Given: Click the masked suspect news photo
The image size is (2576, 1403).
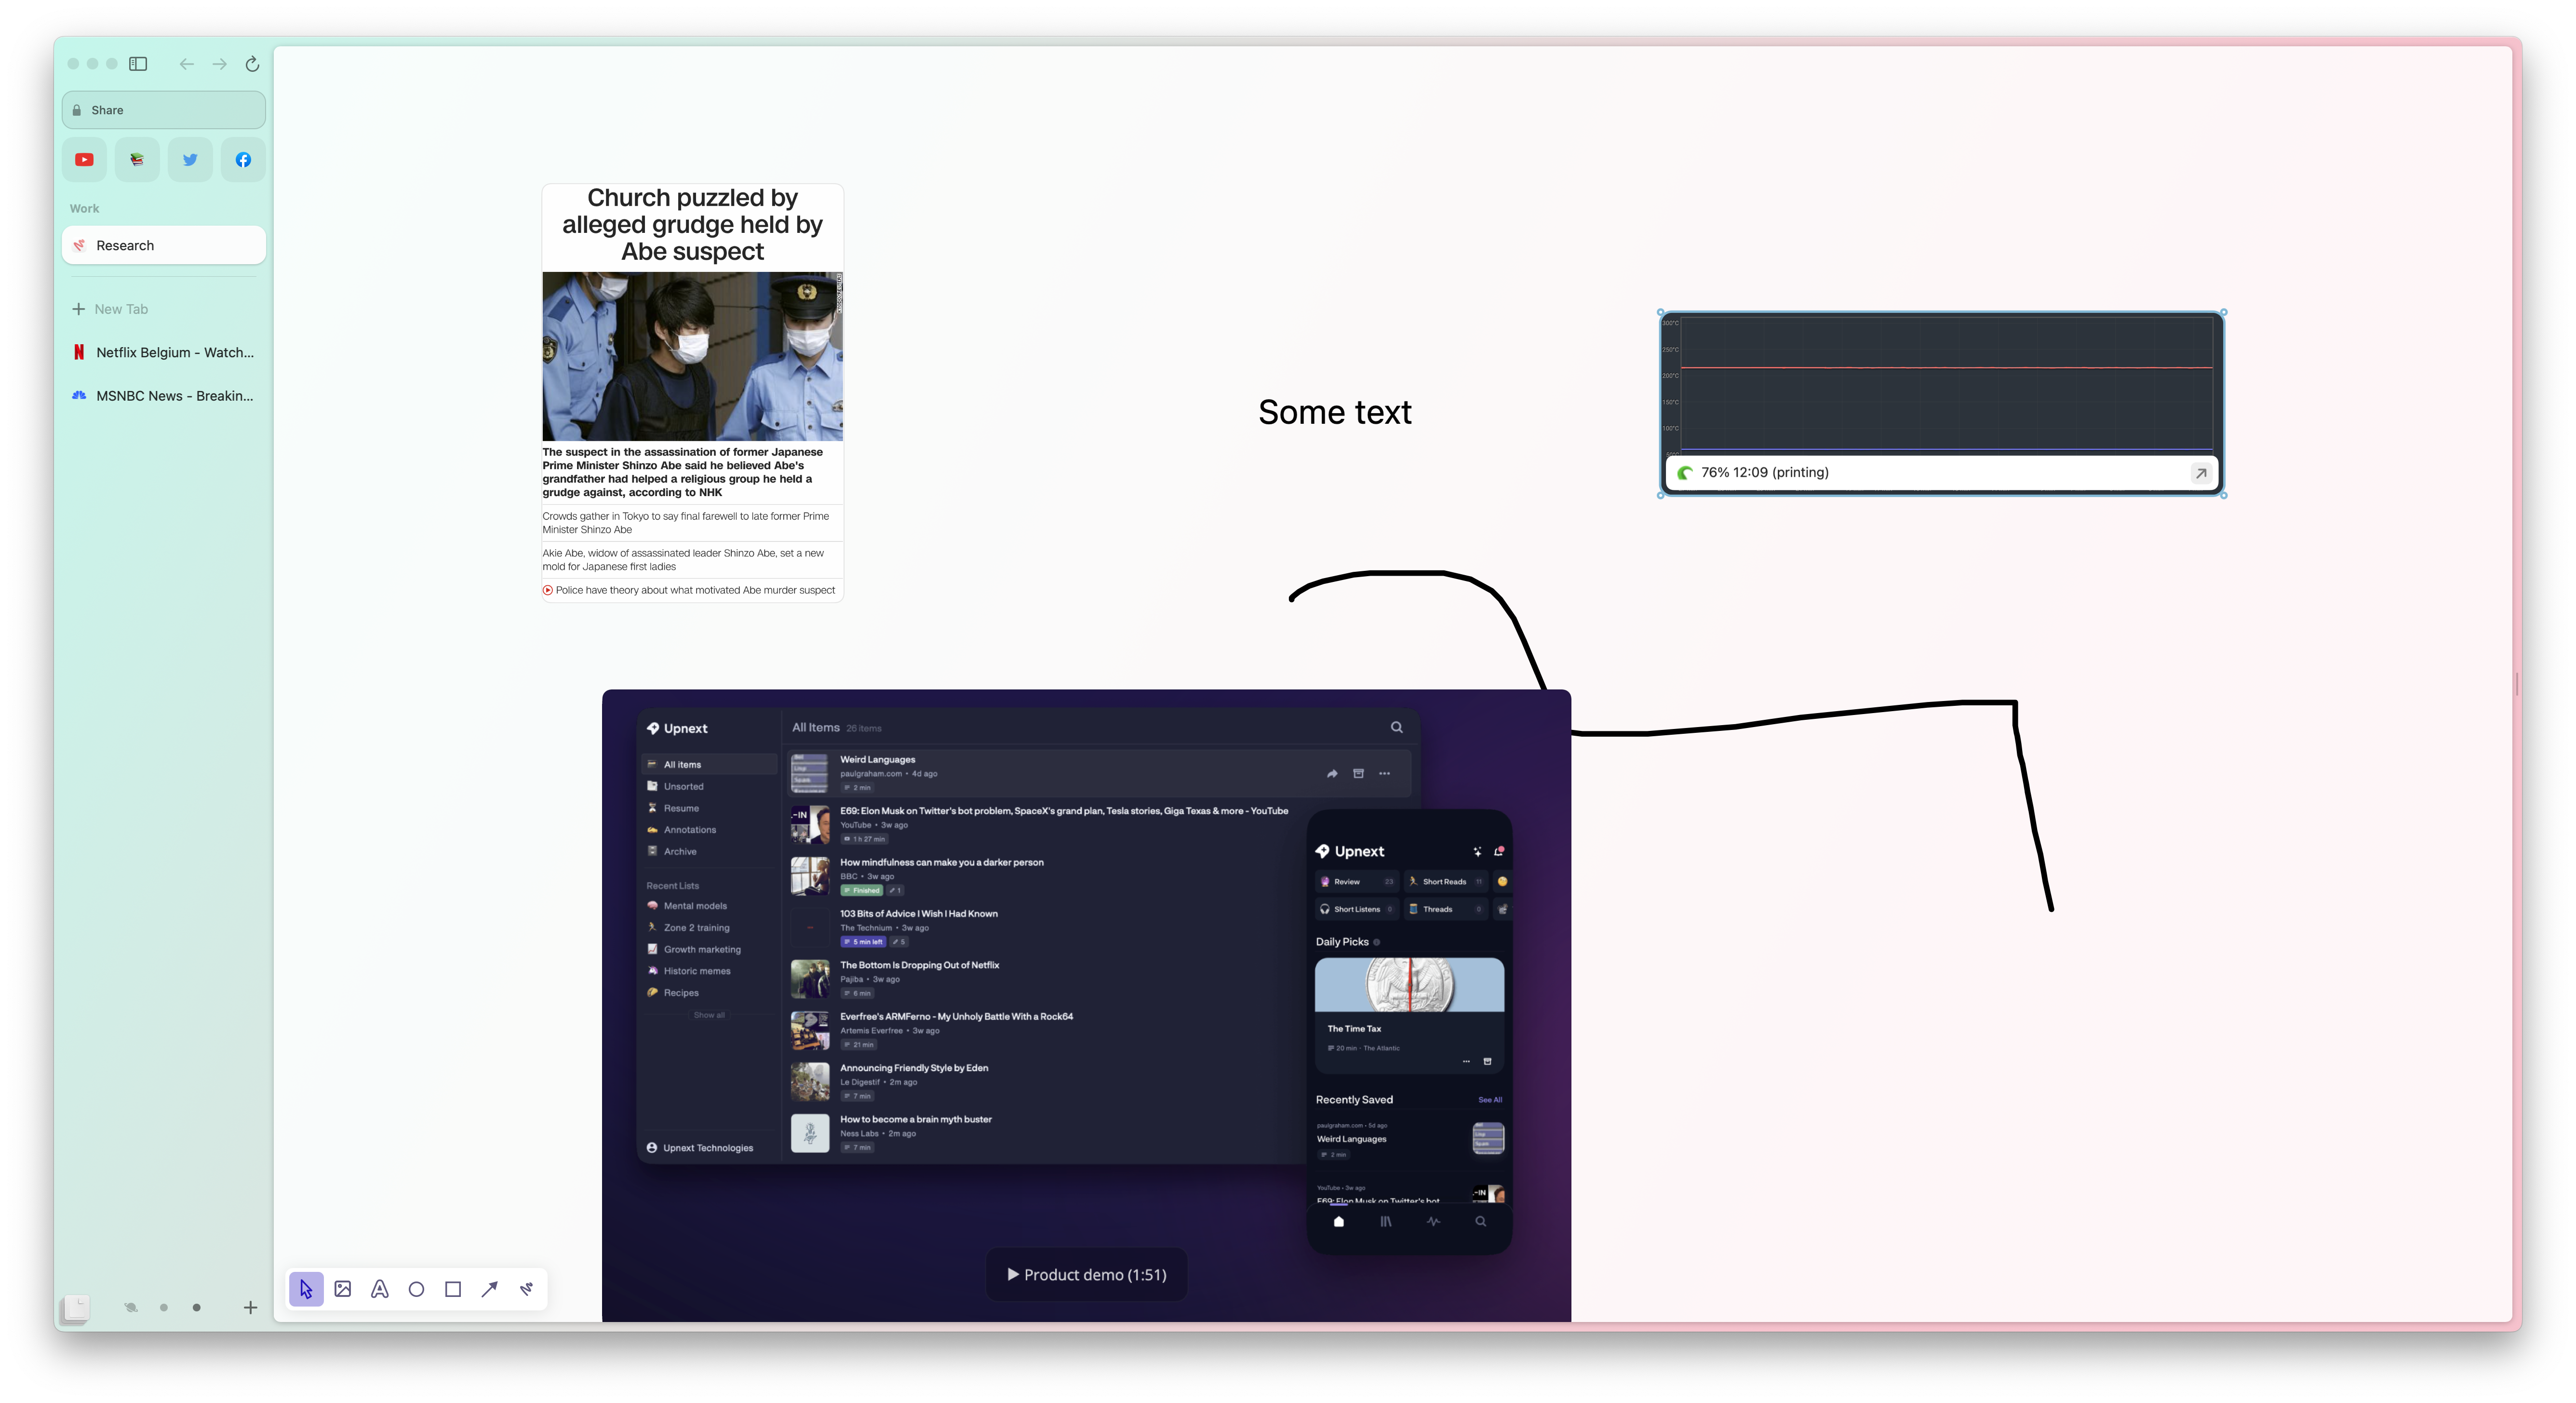Looking at the screenshot, I should click(692, 356).
